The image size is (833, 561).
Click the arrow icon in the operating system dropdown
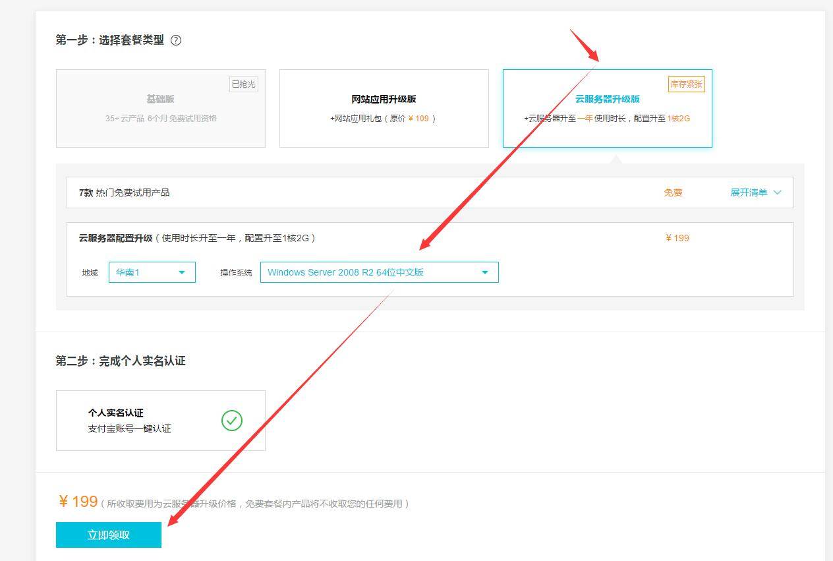[485, 272]
